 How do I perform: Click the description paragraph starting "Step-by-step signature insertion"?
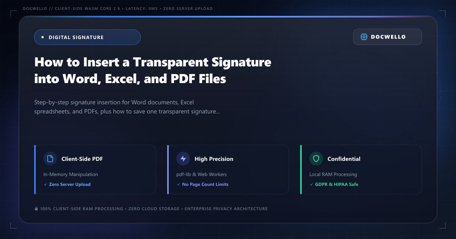(x=127, y=107)
